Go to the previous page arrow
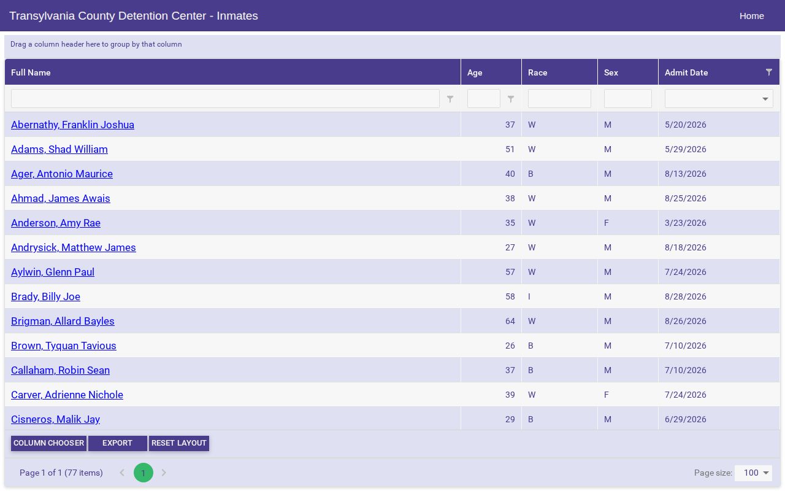The image size is (785, 491). click(122, 473)
